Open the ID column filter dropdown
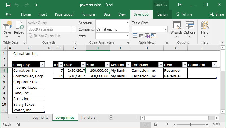This screenshot has height=128, width=226. click(x=61, y=65)
